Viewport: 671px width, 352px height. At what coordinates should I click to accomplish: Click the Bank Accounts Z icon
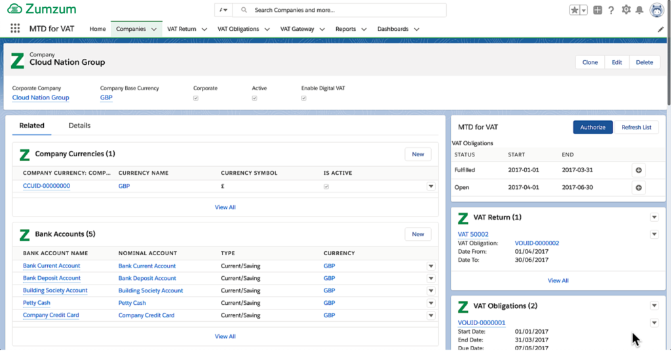tap(25, 234)
